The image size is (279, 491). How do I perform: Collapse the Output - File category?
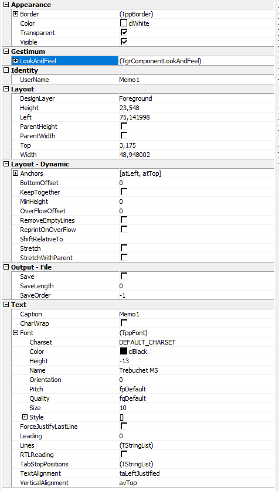pos(6,267)
